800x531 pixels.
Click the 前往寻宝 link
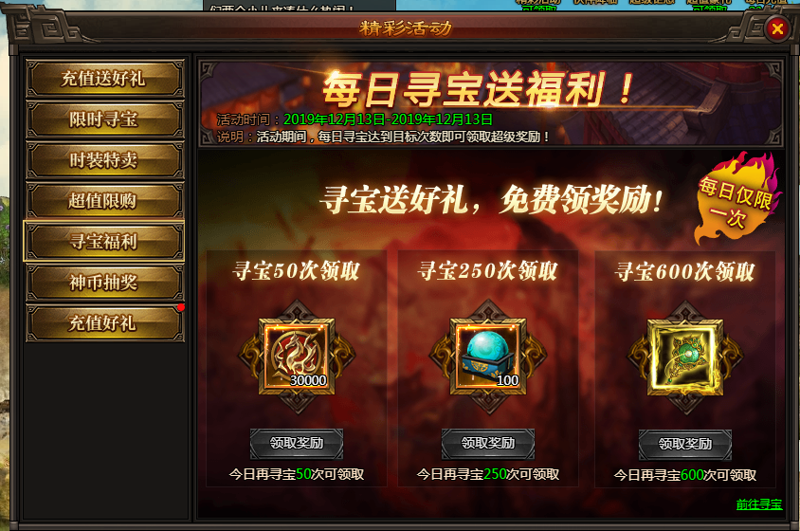759,504
